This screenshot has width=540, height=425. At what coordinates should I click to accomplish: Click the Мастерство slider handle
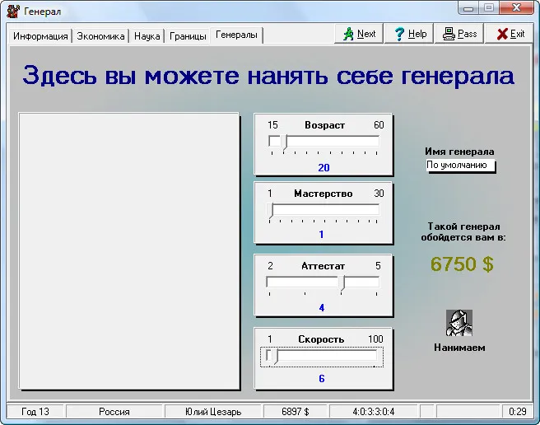tap(271, 211)
